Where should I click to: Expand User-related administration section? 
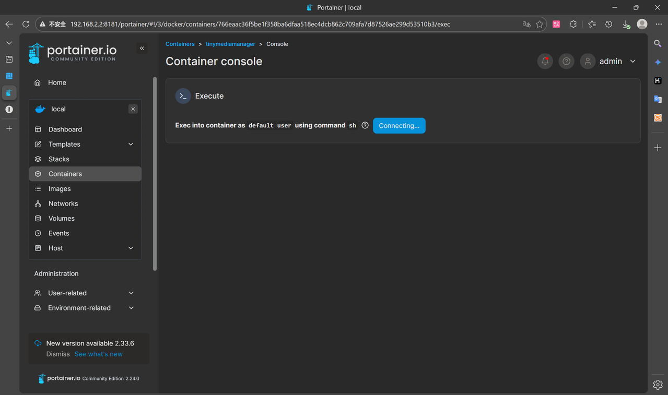coord(84,293)
